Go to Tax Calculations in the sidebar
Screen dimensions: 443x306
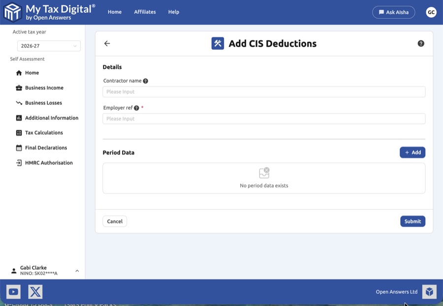coord(44,133)
